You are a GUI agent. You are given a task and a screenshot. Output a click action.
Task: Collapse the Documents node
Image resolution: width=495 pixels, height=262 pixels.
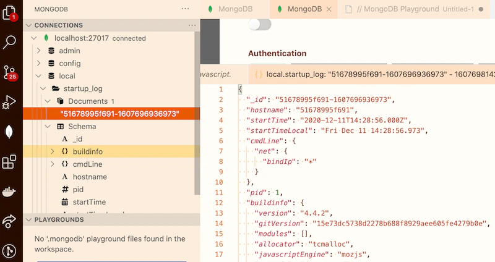coord(48,101)
